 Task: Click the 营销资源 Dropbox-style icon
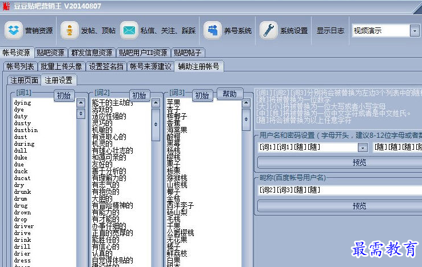(14, 30)
